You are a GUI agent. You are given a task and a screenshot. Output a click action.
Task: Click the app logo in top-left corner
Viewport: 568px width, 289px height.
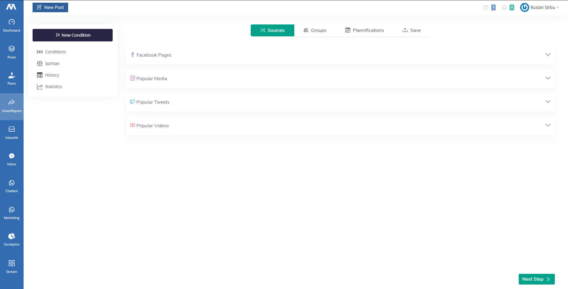point(11,7)
